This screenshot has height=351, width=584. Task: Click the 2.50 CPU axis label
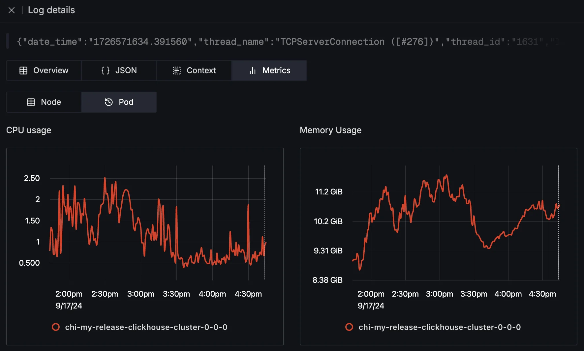pyautogui.click(x=32, y=178)
